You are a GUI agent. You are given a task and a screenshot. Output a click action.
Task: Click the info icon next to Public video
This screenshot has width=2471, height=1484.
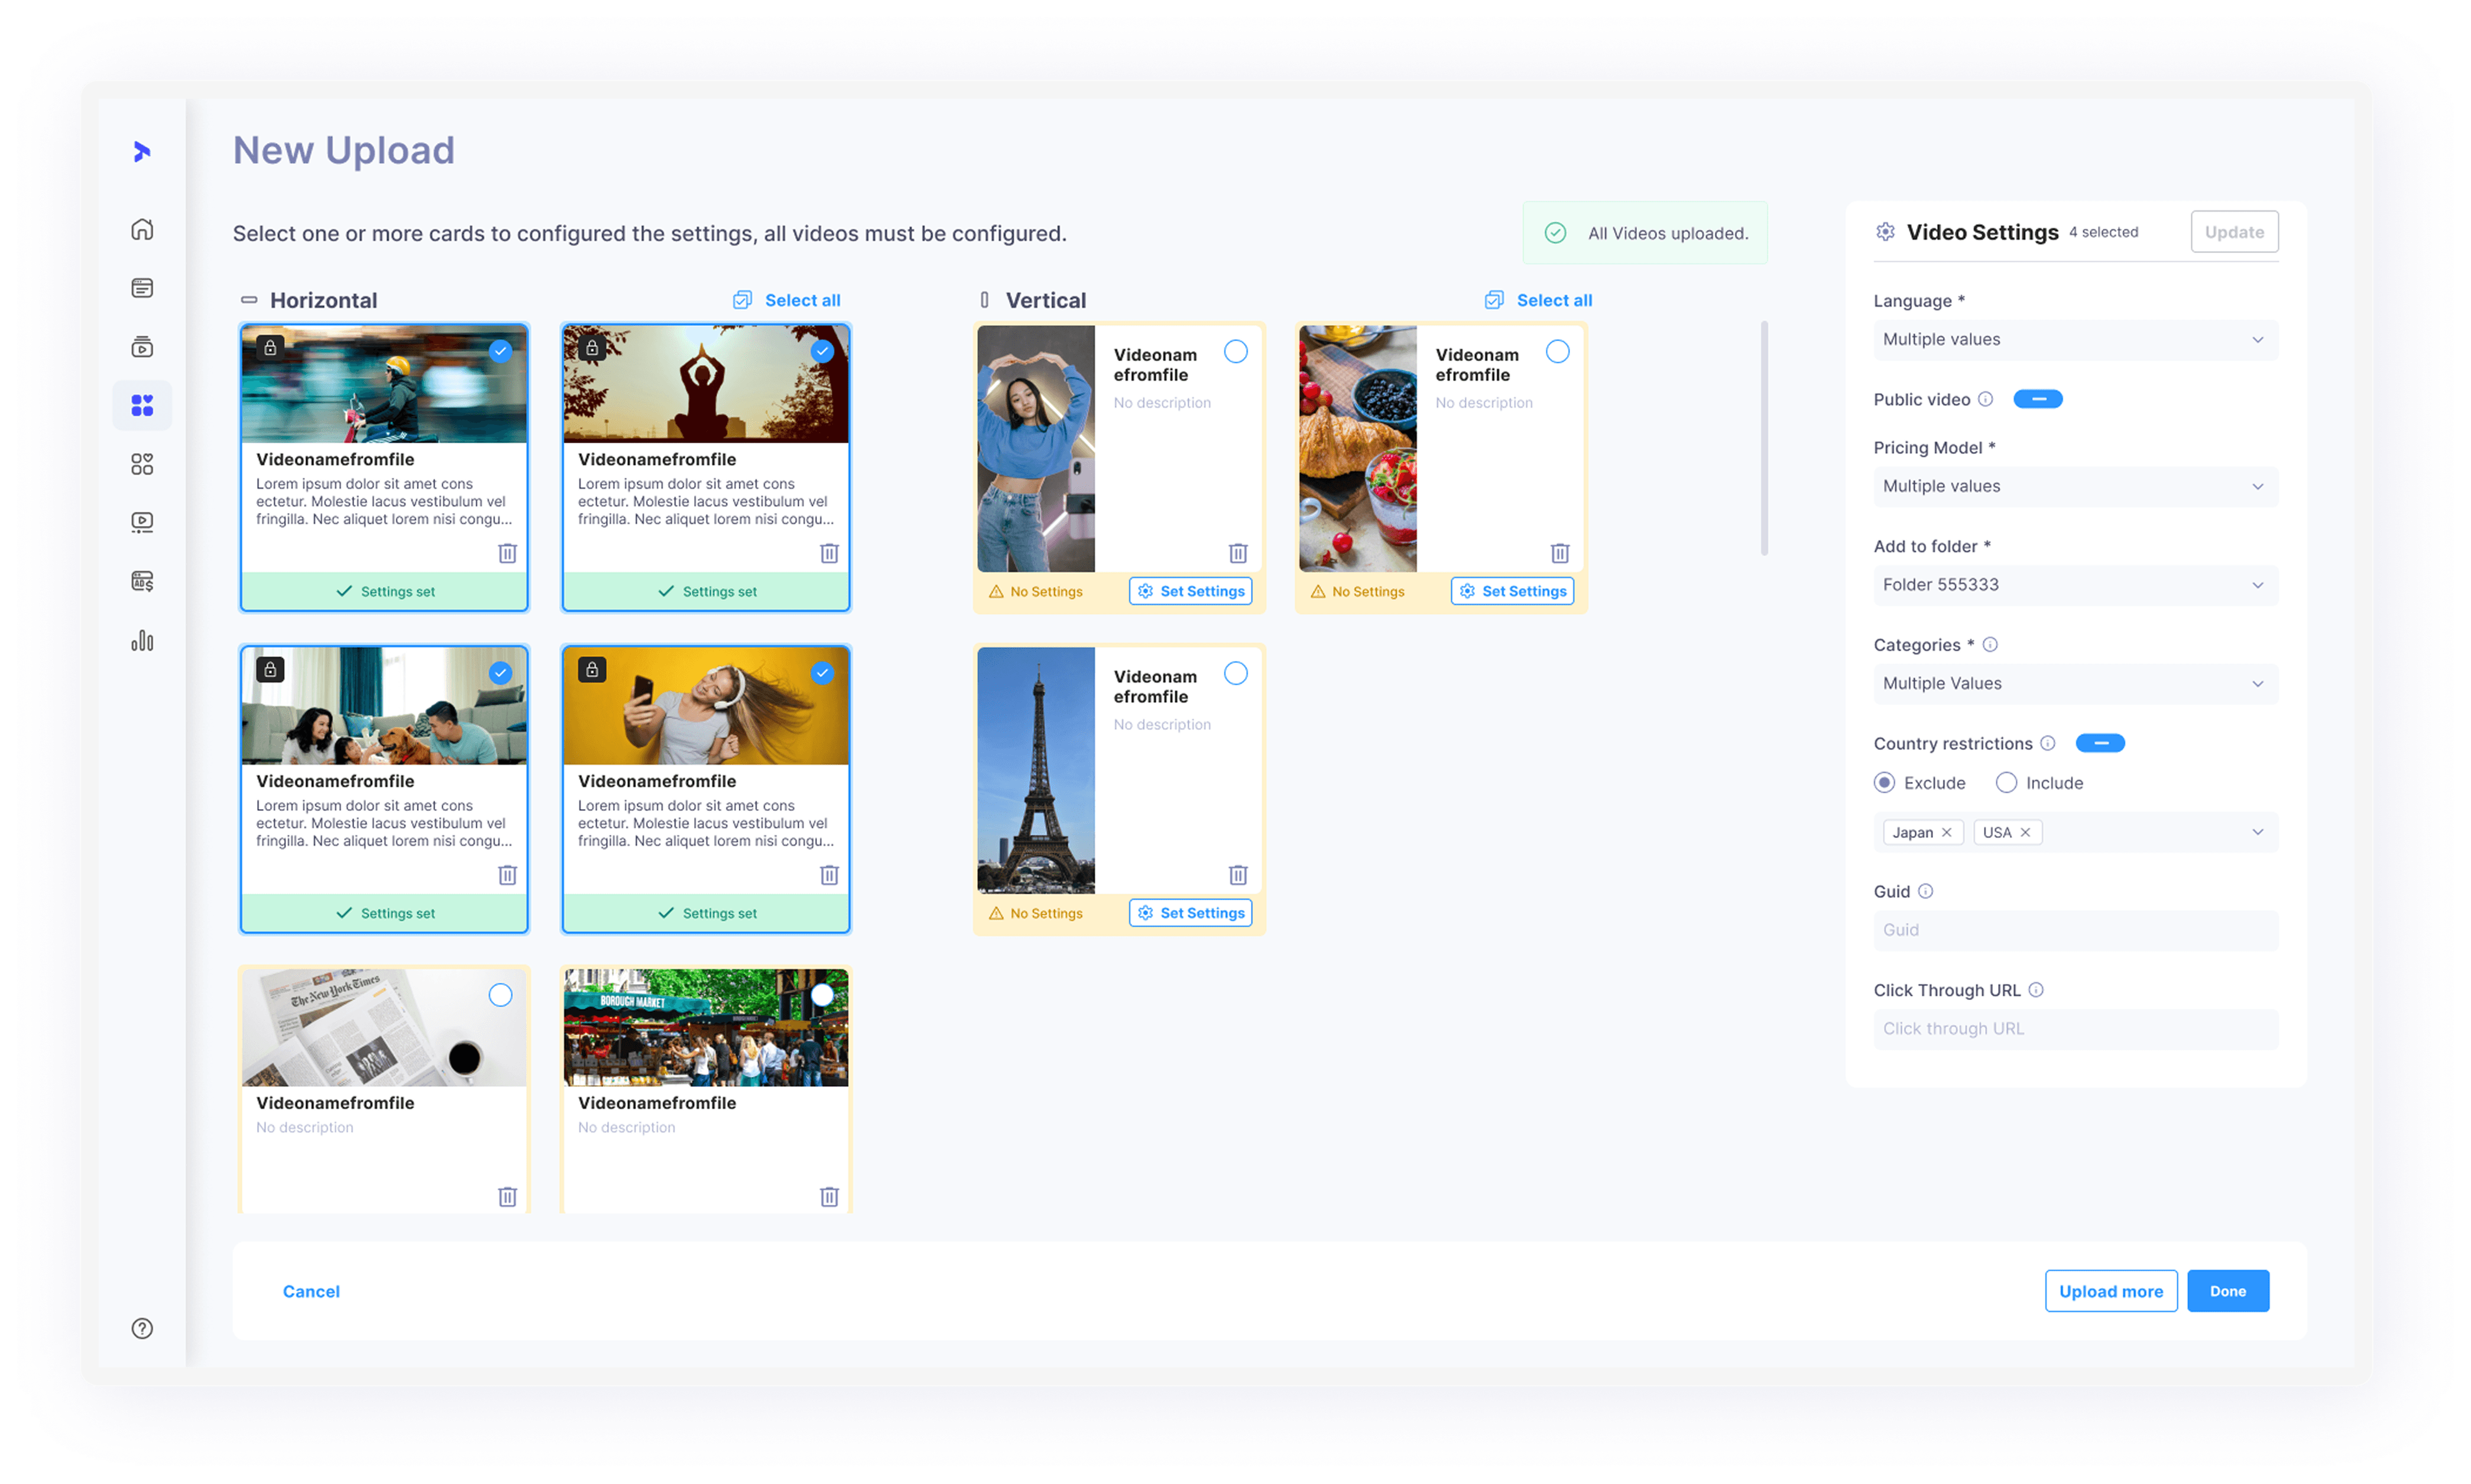(1986, 399)
